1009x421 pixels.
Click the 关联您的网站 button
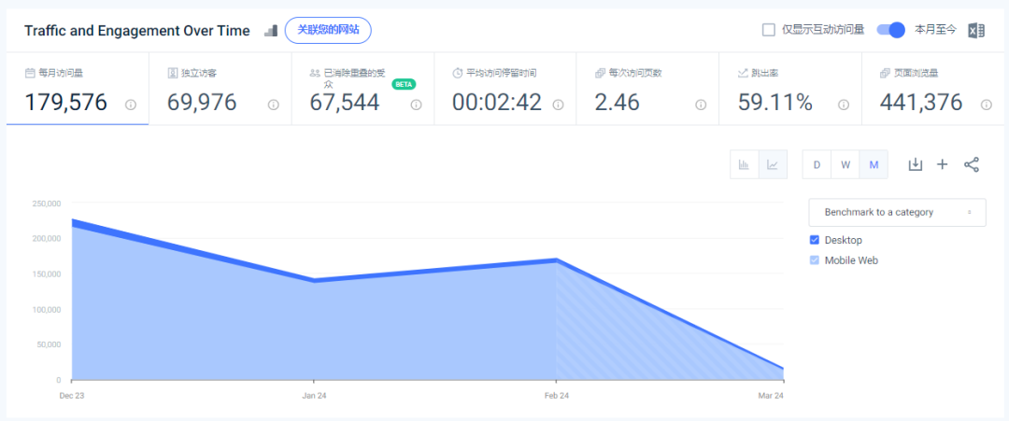click(328, 30)
